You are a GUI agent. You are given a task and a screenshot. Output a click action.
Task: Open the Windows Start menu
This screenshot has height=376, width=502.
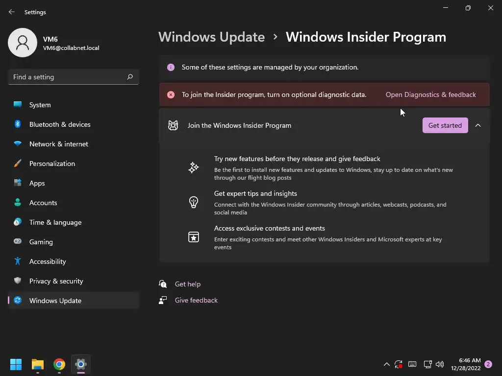(x=16, y=364)
